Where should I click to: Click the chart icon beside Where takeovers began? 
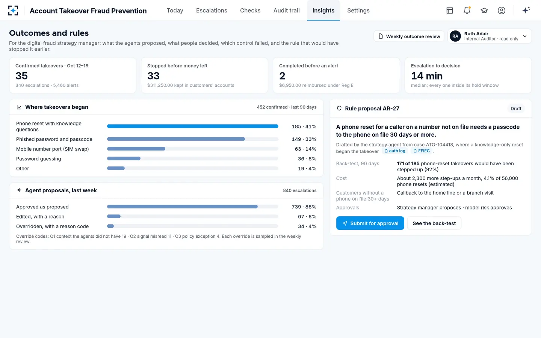pos(19,107)
